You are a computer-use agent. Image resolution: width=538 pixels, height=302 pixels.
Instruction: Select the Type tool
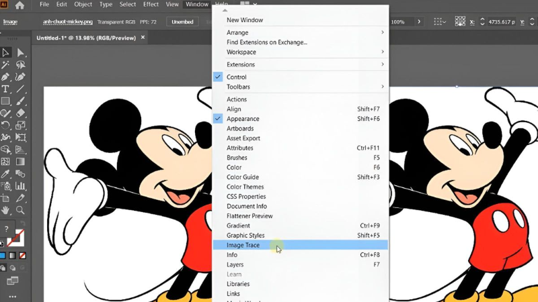5,89
